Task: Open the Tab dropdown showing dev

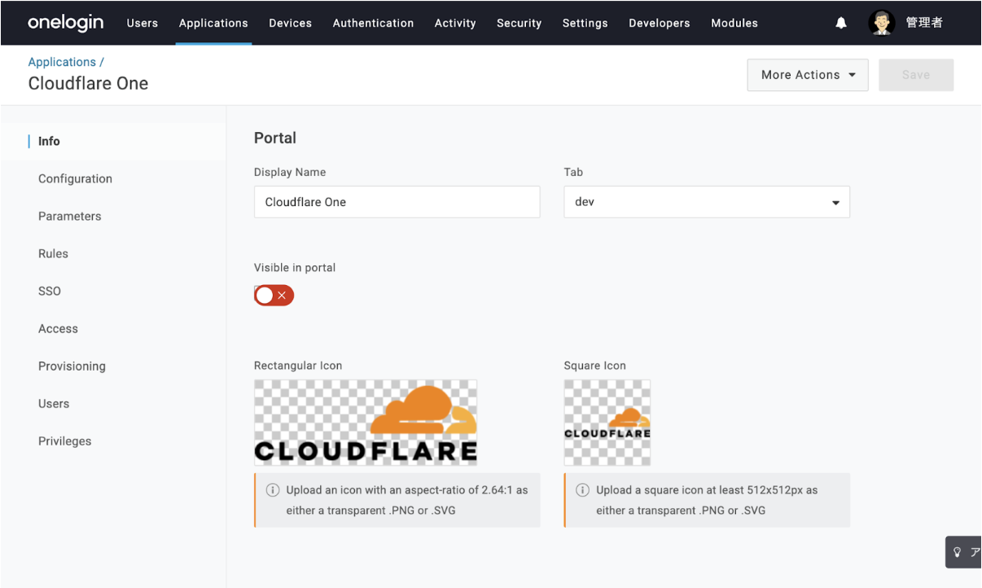Action: coord(706,202)
